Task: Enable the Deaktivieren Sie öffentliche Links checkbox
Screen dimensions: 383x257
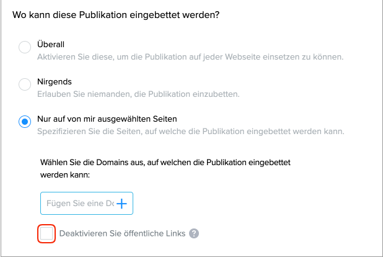Action: click(46, 233)
